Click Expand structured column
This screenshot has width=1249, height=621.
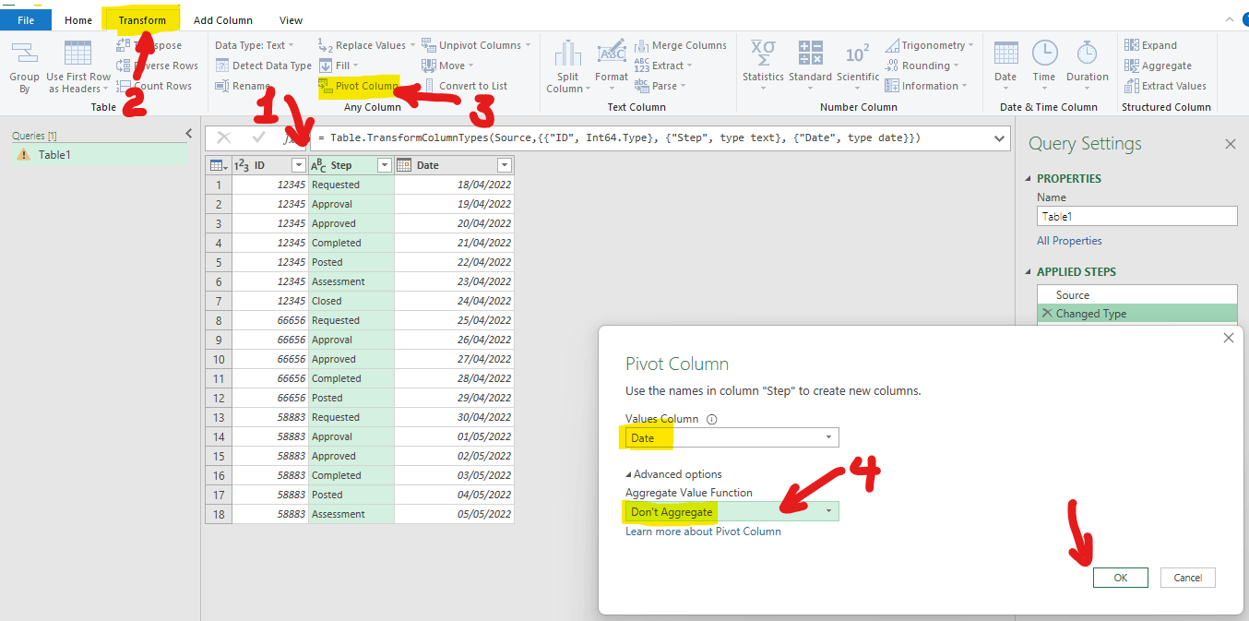click(1150, 45)
